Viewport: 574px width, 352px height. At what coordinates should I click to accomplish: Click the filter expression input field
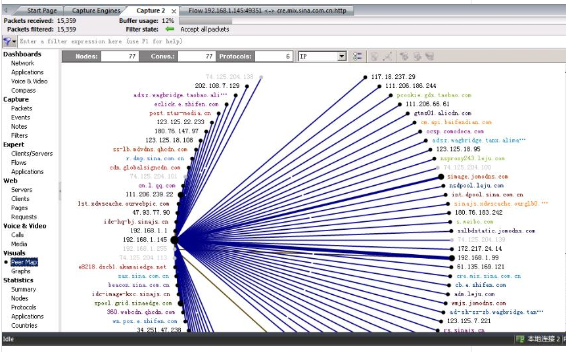tap(291, 41)
